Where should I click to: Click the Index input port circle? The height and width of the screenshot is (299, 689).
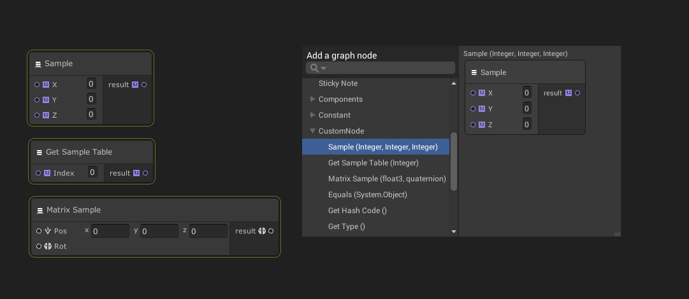tap(38, 173)
